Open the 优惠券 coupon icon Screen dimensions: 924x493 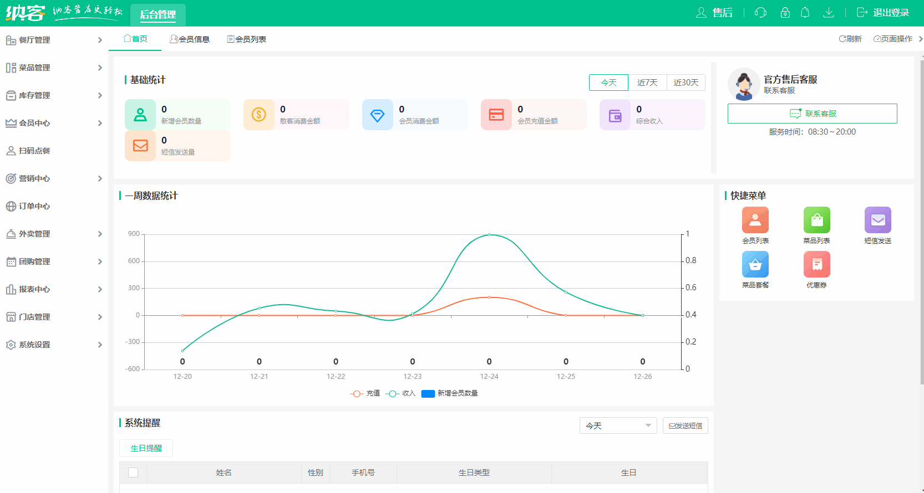click(816, 265)
